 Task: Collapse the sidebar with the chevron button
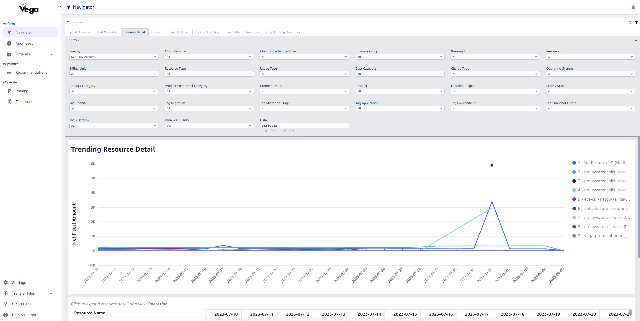click(61, 7)
